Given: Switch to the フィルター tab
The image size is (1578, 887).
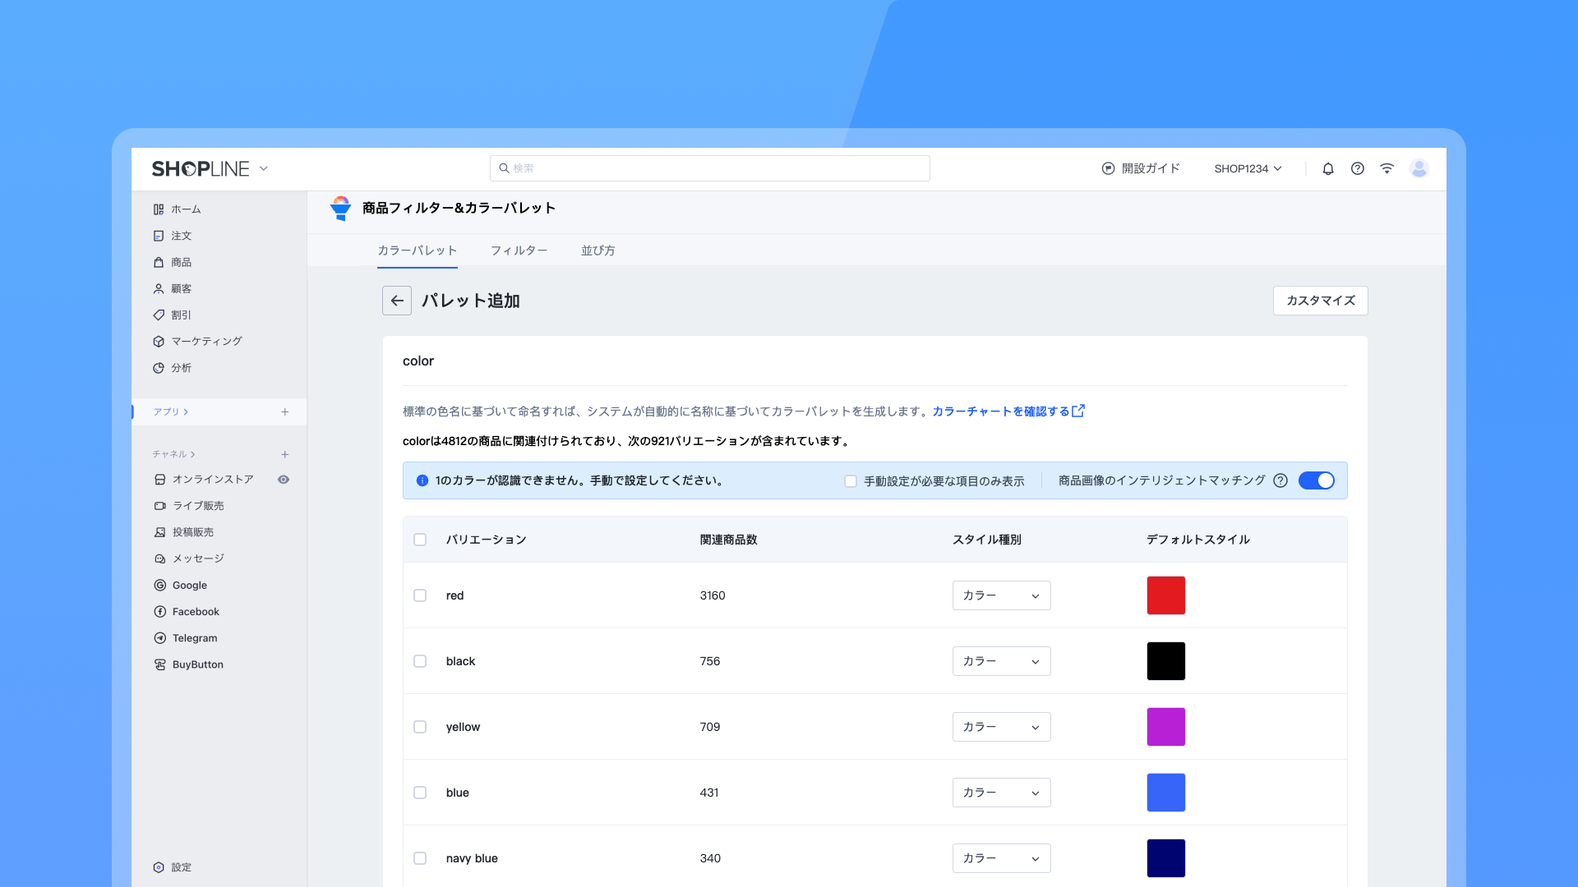Looking at the screenshot, I should point(519,250).
